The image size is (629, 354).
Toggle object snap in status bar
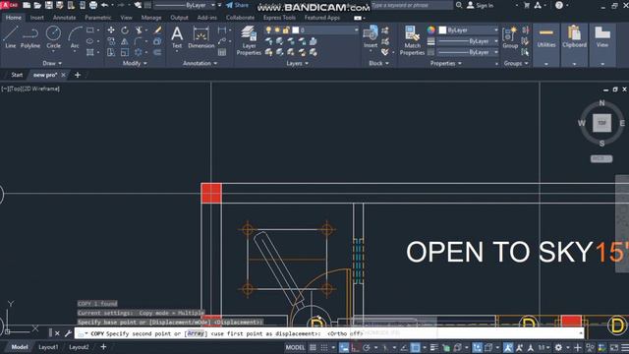[x=415, y=347]
